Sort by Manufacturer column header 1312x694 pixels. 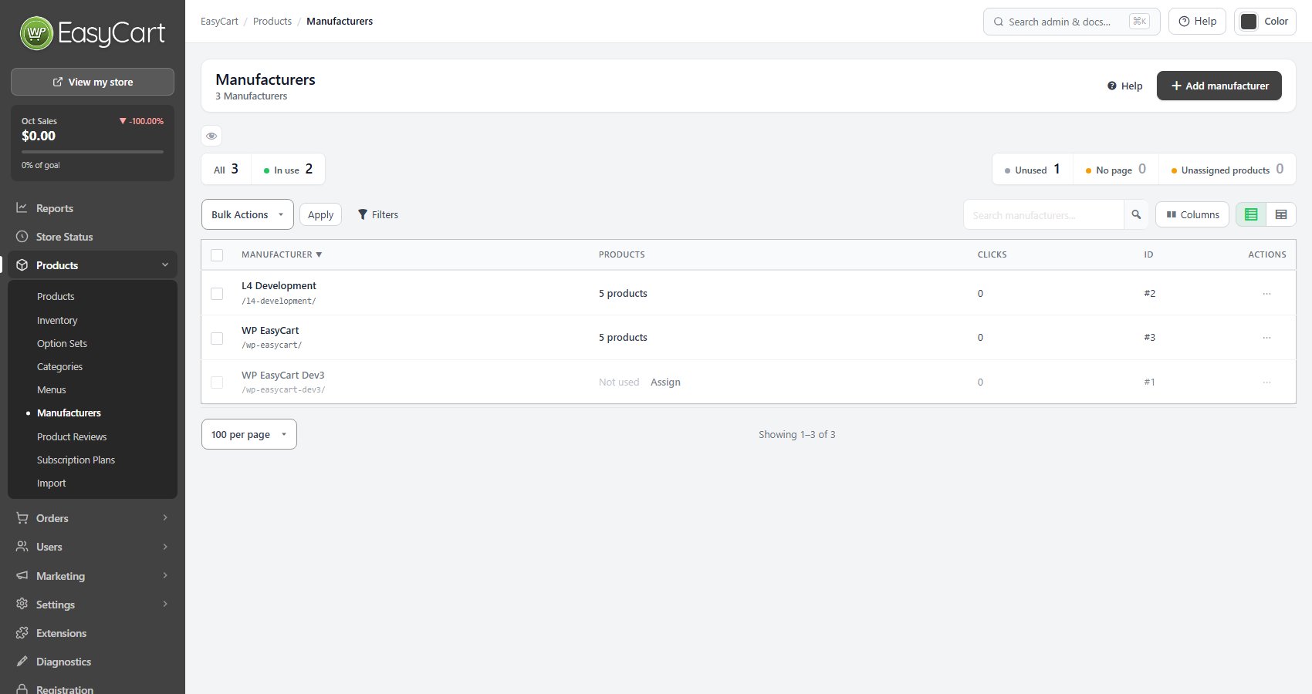tap(282, 254)
